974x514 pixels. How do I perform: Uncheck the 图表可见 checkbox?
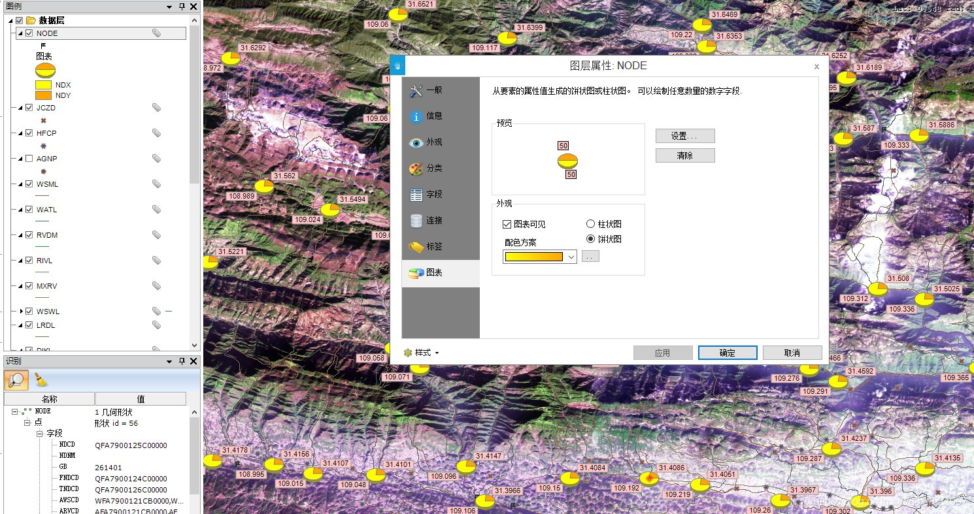tap(507, 224)
